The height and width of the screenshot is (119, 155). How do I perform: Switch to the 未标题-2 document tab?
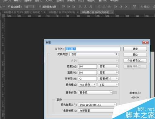(62, 12)
